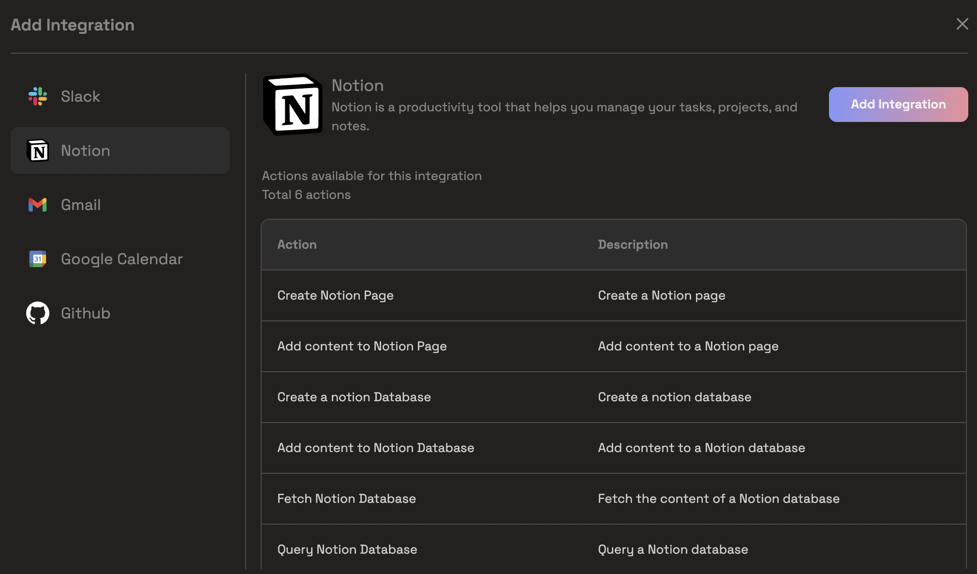The image size is (977, 574).
Task: Click the Notion logo icon in sidebar
Action: click(x=38, y=151)
